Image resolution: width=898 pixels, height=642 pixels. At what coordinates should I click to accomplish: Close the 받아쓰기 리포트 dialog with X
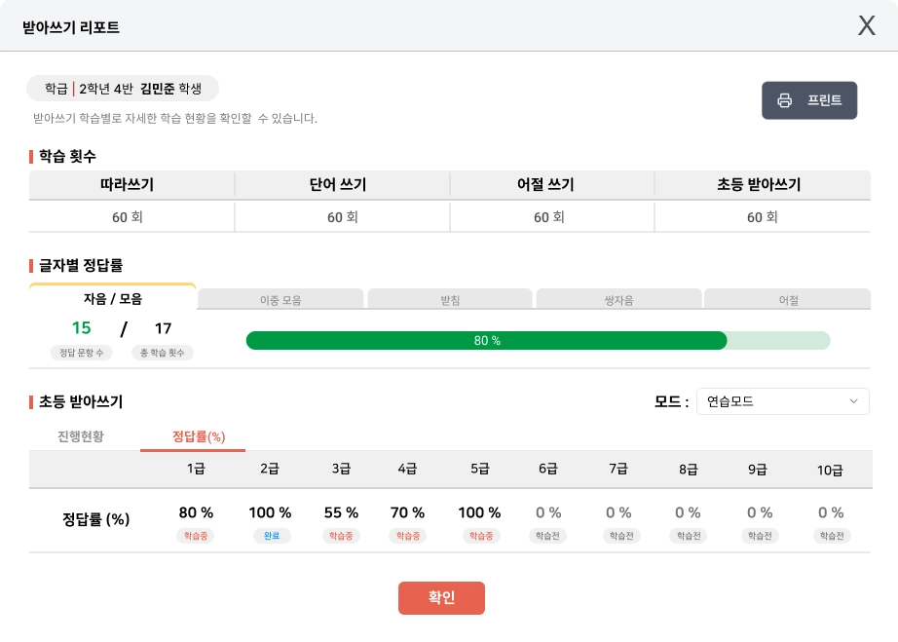click(x=866, y=26)
